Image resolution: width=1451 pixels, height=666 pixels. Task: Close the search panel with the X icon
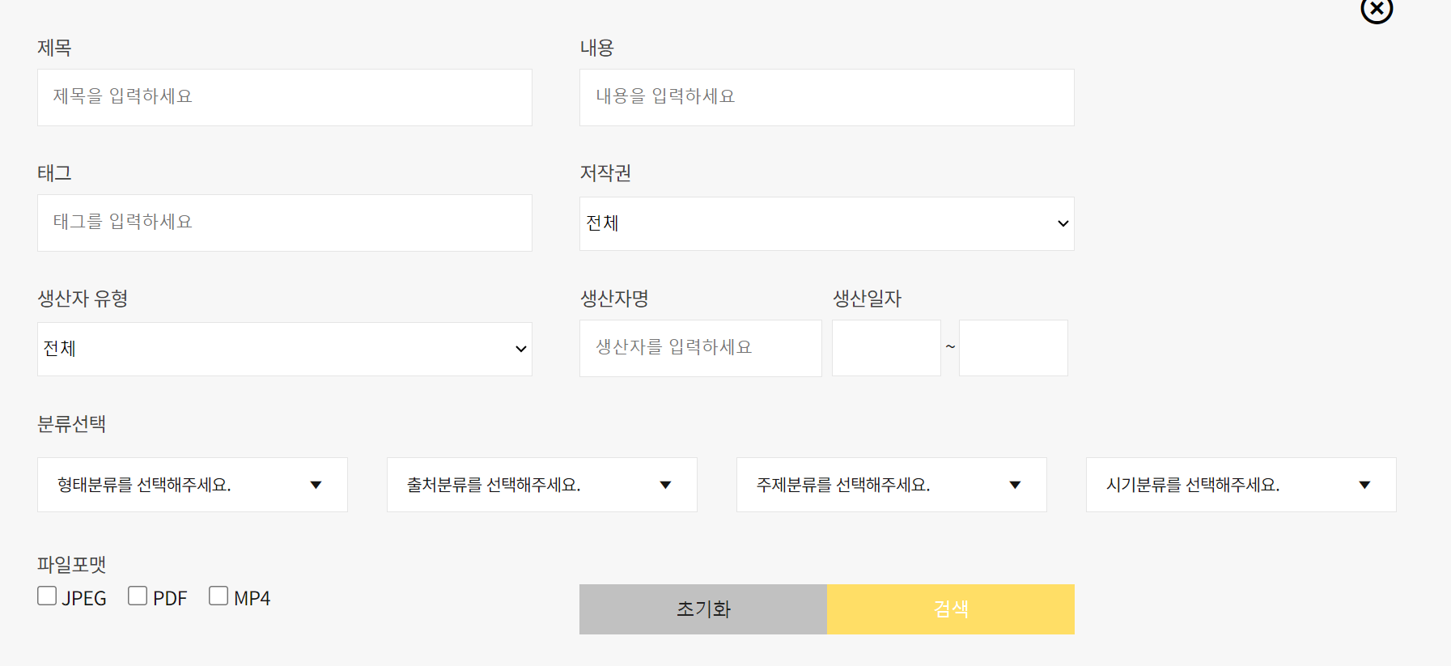pos(1376,10)
